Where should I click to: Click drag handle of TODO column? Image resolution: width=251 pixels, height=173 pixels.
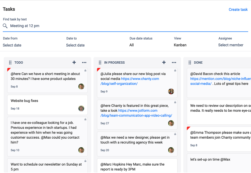[10, 62]
